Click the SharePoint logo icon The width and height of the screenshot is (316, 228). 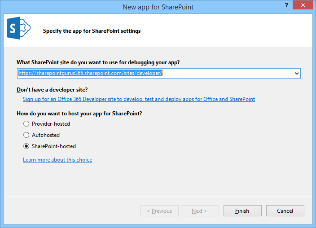[x=18, y=30]
